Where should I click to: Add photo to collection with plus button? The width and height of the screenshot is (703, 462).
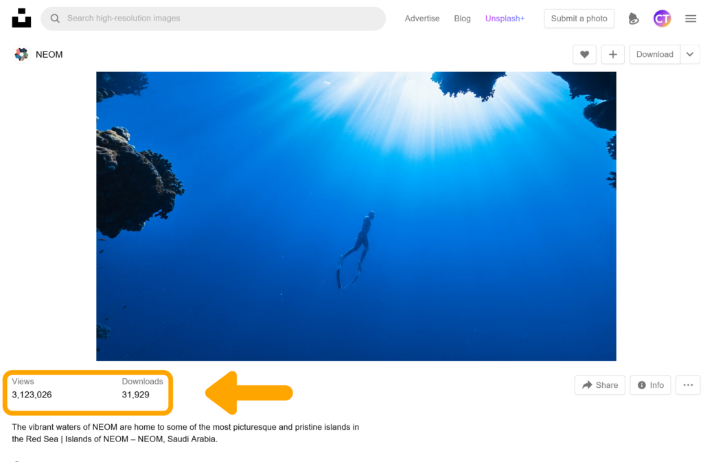pyautogui.click(x=612, y=54)
